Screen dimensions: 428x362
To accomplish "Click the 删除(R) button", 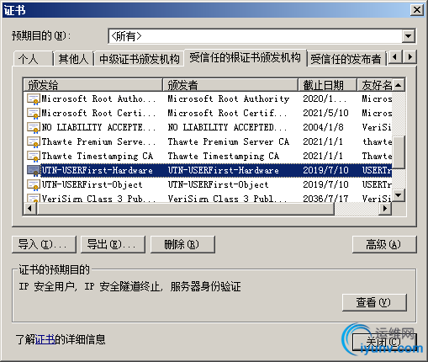I will (182, 244).
